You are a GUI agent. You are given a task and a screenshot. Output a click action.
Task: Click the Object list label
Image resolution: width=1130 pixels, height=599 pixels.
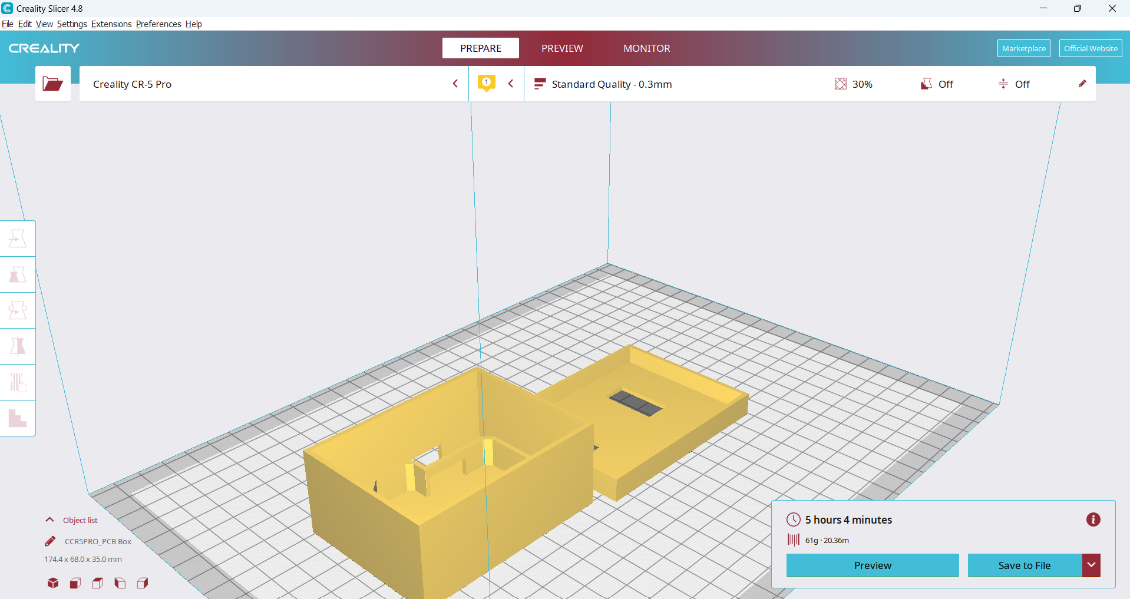(x=80, y=520)
